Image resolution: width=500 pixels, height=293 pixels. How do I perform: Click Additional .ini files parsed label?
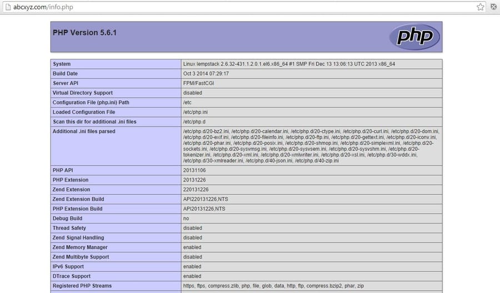point(84,131)
